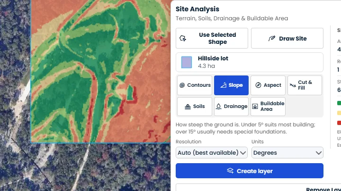Switch to Cut & Fill analysis

pos(305,85)
